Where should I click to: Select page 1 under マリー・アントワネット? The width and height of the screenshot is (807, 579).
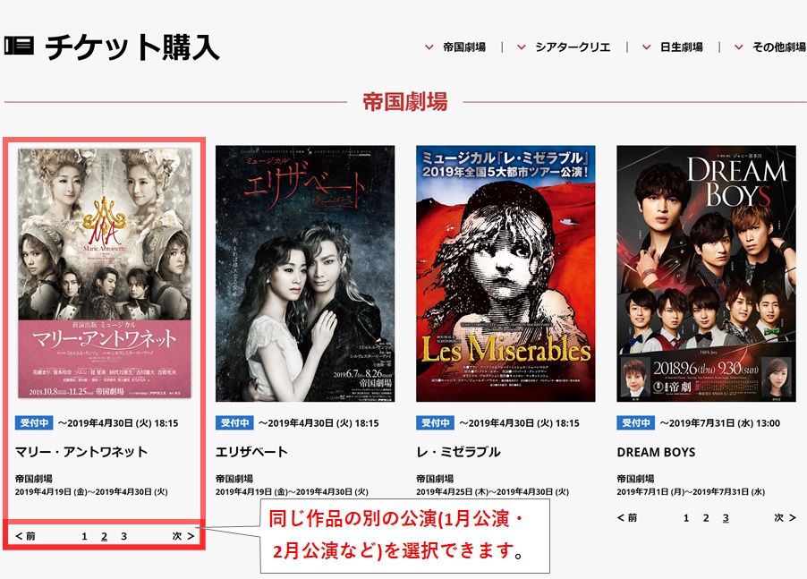point(84,536)
